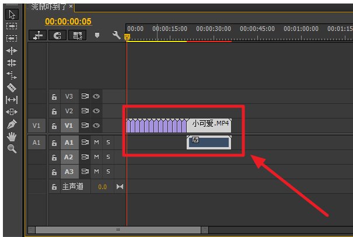353x237 pixels.
Task: Select the Pen tool
Action: pyautogui.click(x=12, y=124)
